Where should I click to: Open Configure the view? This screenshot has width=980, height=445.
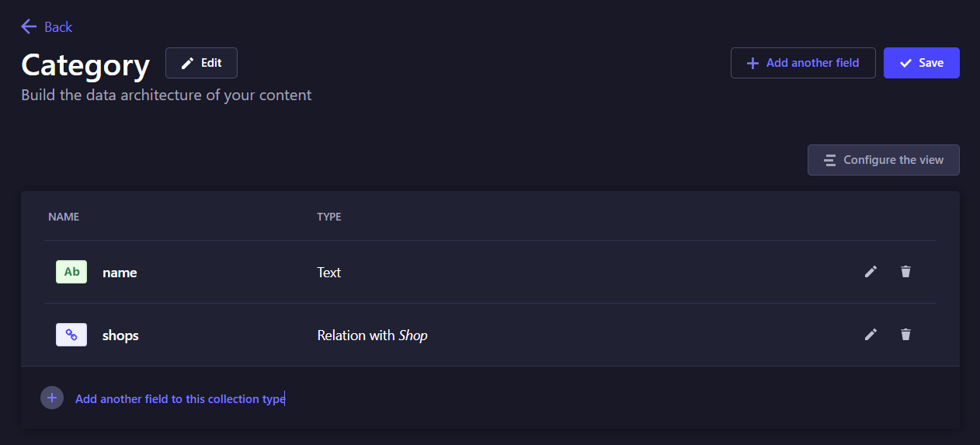tap(883, 160)
